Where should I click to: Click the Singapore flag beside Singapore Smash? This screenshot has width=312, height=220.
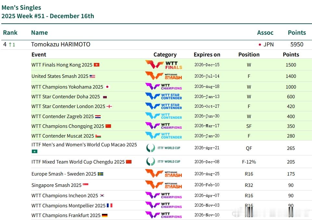click(86, 185)
